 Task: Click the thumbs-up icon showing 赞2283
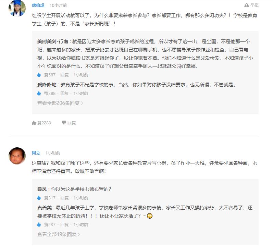pos(34,123)
